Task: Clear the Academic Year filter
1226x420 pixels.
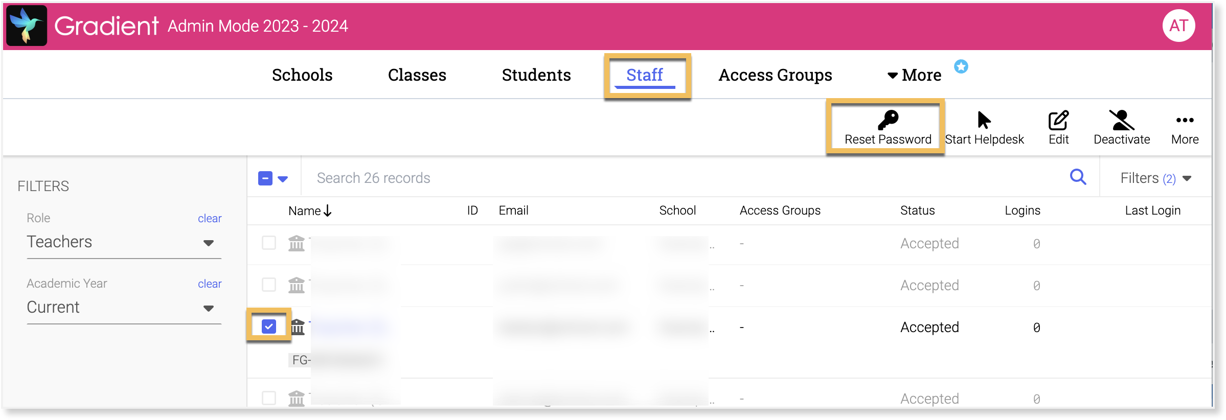Action: click(x=210, y=284)
